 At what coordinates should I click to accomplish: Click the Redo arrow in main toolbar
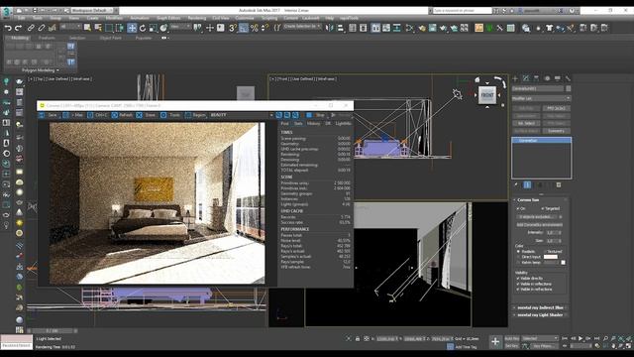click(x=18, y=28)
